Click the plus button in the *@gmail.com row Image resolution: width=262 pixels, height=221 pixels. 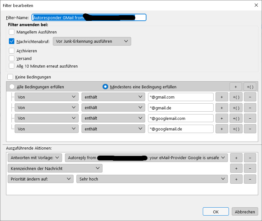coord(222,97)
